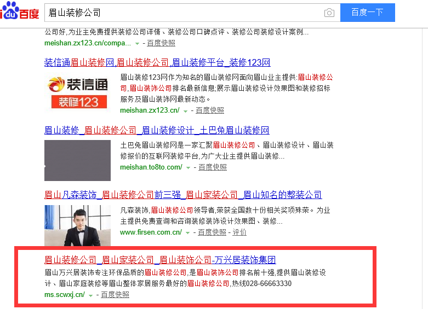Viewport: 428px width, 309px height.
Task: Open 百度快照 for the meishan.zx123.cn/ result
Action: pos(210,110)
